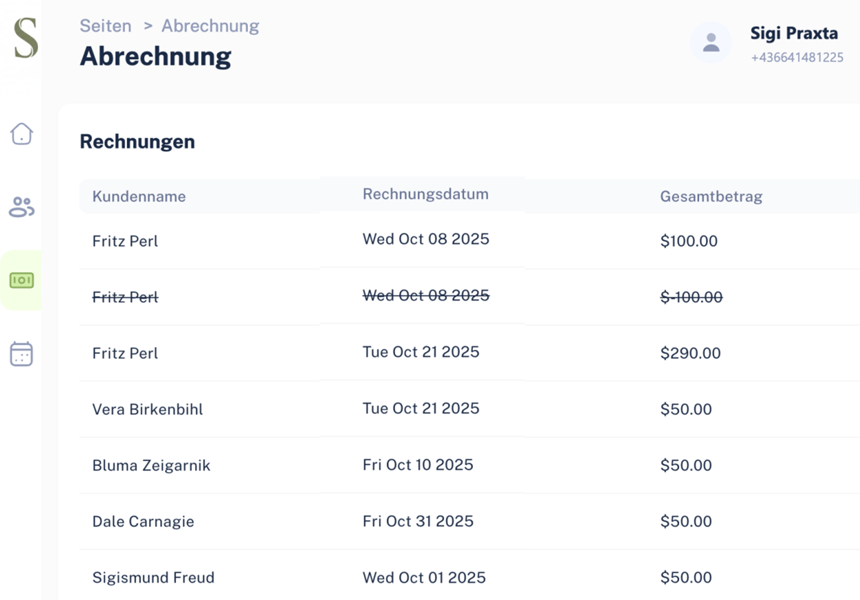Sort by the Kundenname column header
This screenshot has height=600, width=860.
139,196
